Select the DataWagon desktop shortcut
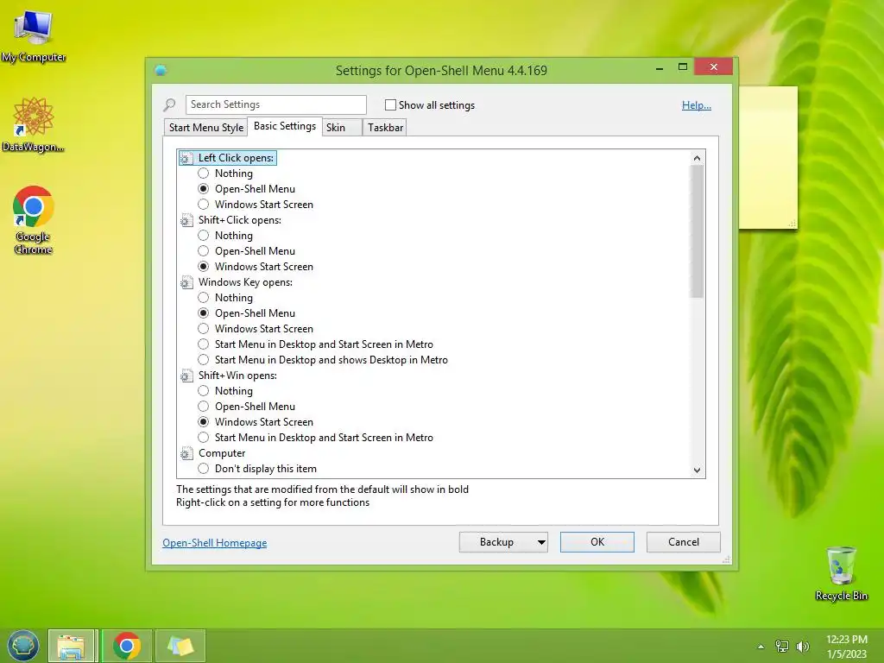This screenshot has width=884, height=663. coord(34,124)
